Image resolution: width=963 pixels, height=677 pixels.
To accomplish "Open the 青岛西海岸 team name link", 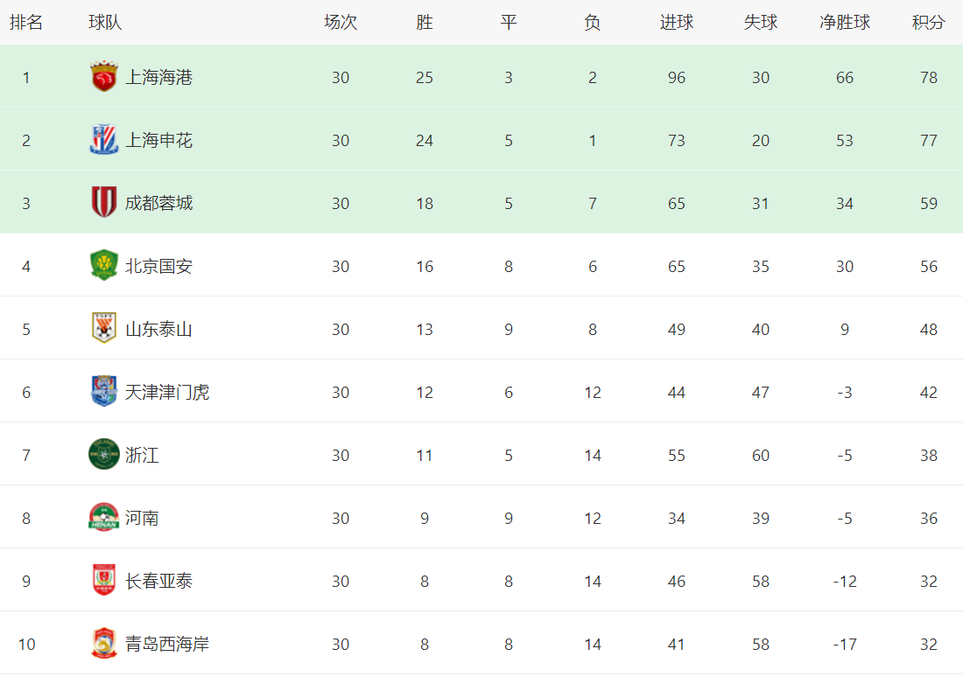I will pos(167,644).
